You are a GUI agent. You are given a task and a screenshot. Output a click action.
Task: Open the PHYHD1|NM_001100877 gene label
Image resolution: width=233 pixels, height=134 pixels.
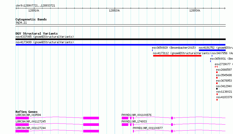coord(148,128)
